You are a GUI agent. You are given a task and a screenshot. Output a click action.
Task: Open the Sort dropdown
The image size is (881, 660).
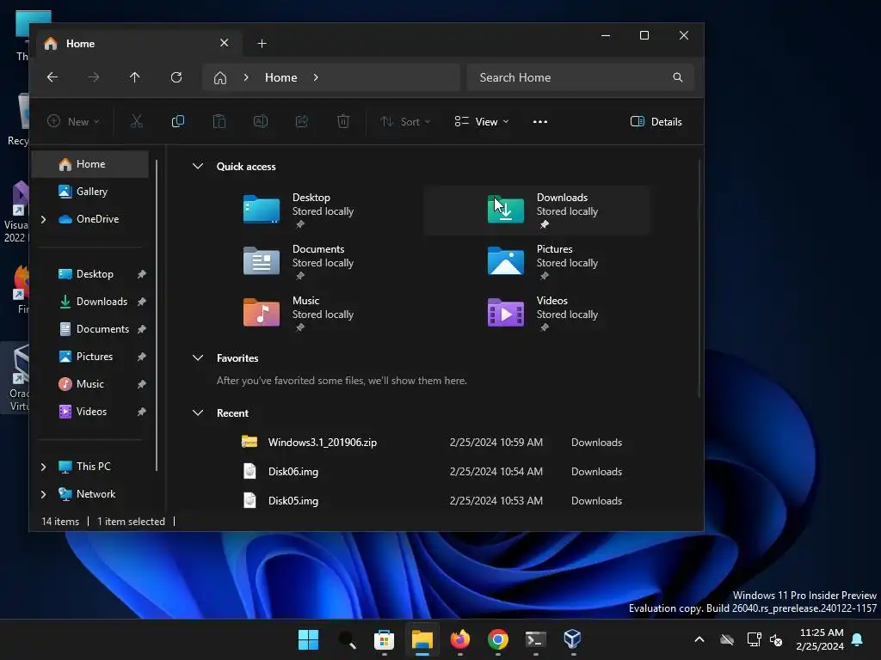point(405,121)
